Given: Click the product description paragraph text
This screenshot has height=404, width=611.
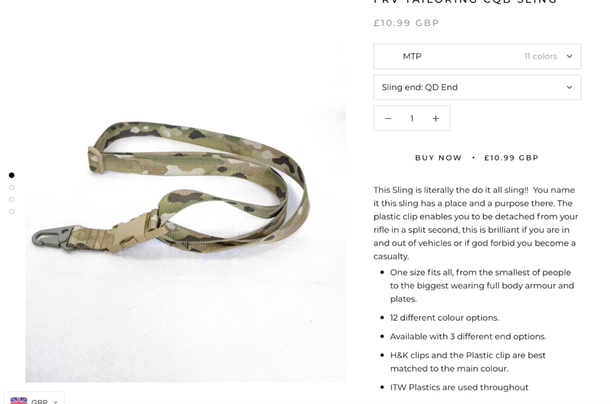Looking at the screenshot, I should tap(476, 223).
